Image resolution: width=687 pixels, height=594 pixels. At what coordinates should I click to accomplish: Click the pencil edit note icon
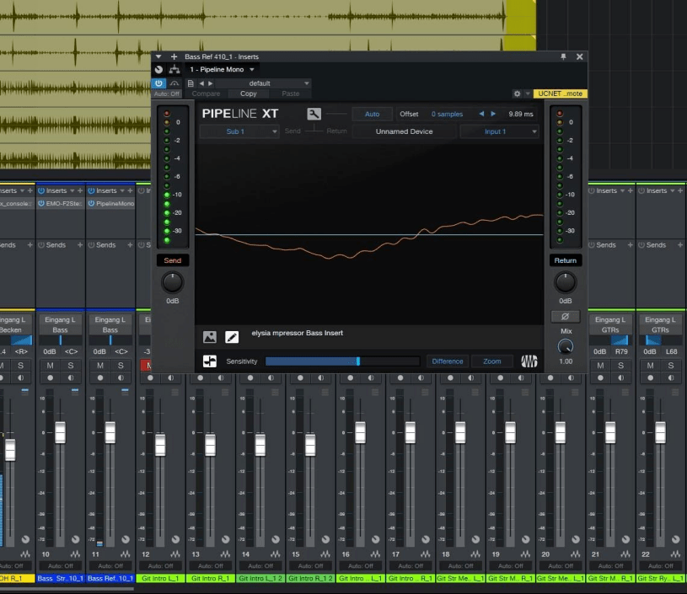click(x=232, y=337)
